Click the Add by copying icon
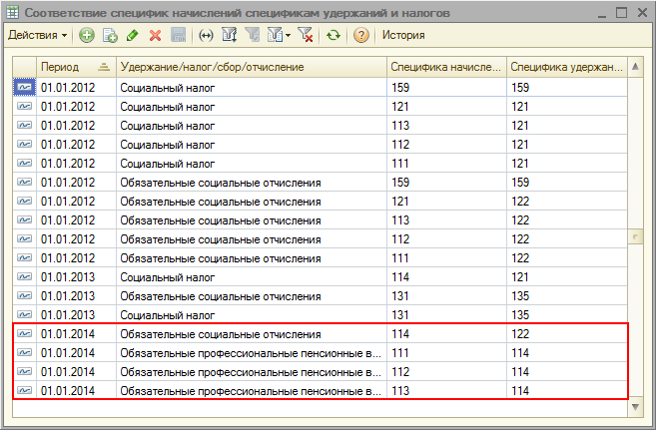Screen dimensions: 656x430 tap(110, 35)
